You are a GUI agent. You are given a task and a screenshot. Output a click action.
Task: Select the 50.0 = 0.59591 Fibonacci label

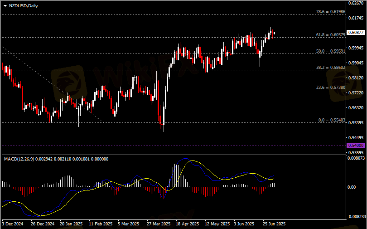[330, 51]
